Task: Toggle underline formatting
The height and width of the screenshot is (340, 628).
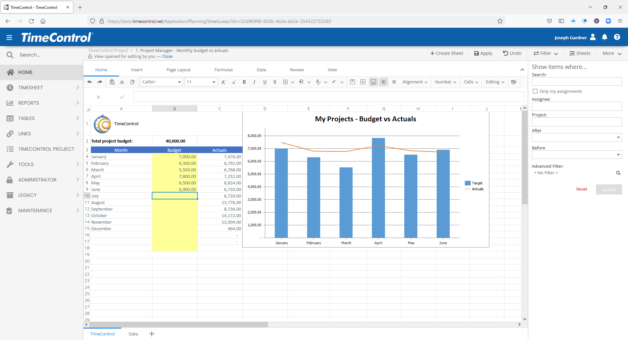Action: pos(265,82)
